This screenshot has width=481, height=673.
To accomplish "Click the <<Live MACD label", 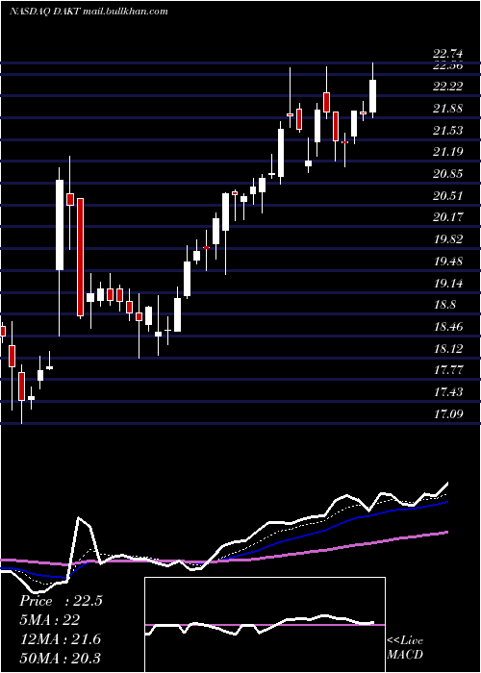I will (405, 648).
